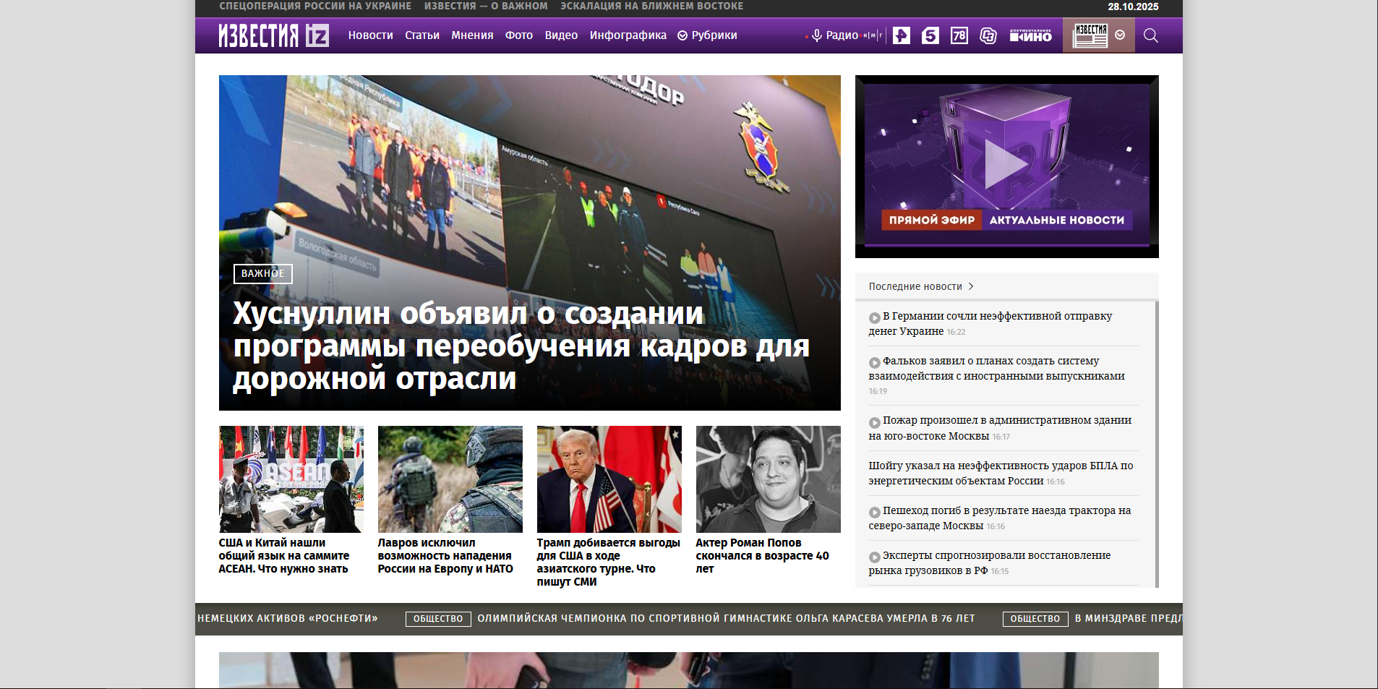Open the Новости menu item
Screen dimensions: 1378x689
click(x=370, y=35)
